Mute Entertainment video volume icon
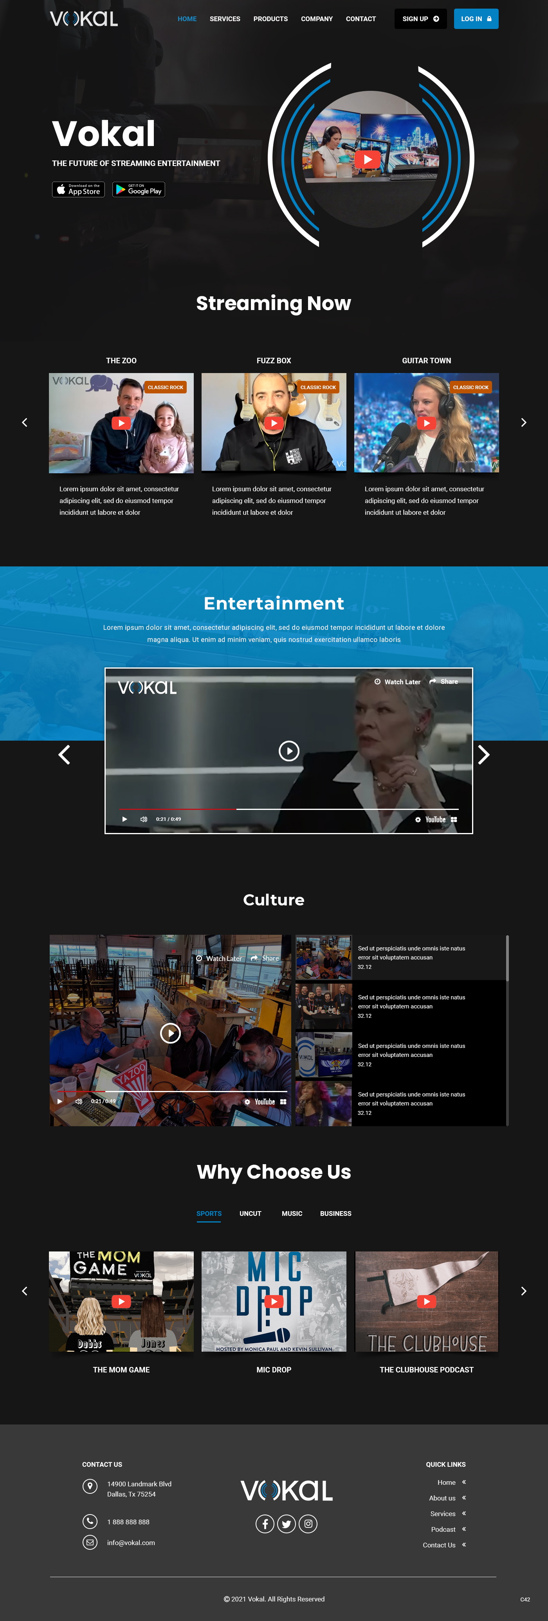Screen dimensions: 548x1621 143,819
